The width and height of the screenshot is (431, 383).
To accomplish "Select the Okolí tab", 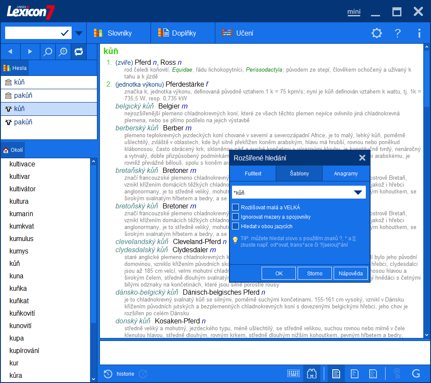I will point(13,150).
